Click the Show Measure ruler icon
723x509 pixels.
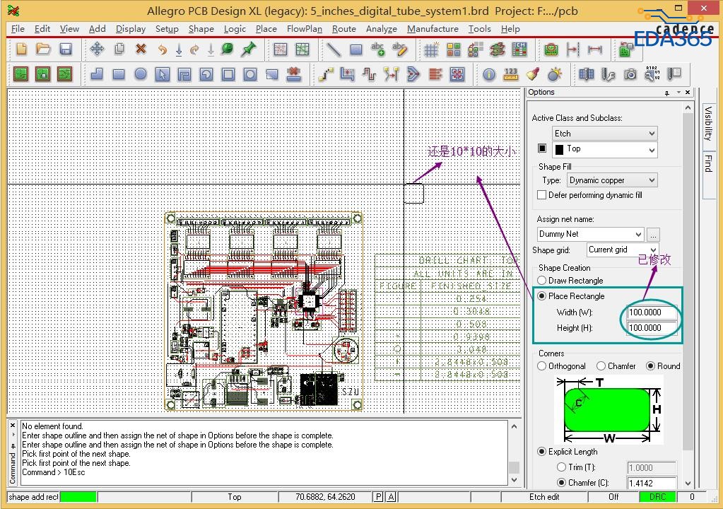(511, 74)
